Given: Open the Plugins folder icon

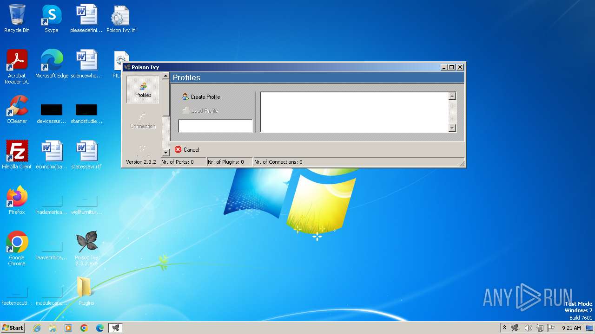Looking at the screenshot, I should click(x=86, y=291).
